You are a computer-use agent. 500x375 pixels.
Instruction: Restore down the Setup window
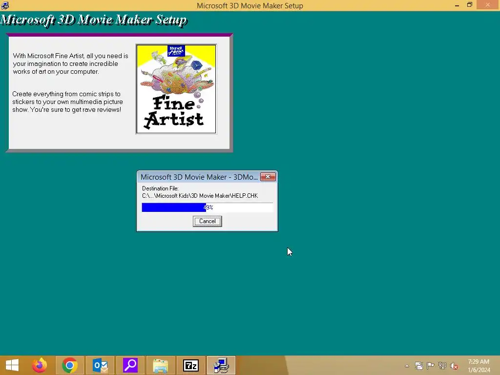point(469,5)
